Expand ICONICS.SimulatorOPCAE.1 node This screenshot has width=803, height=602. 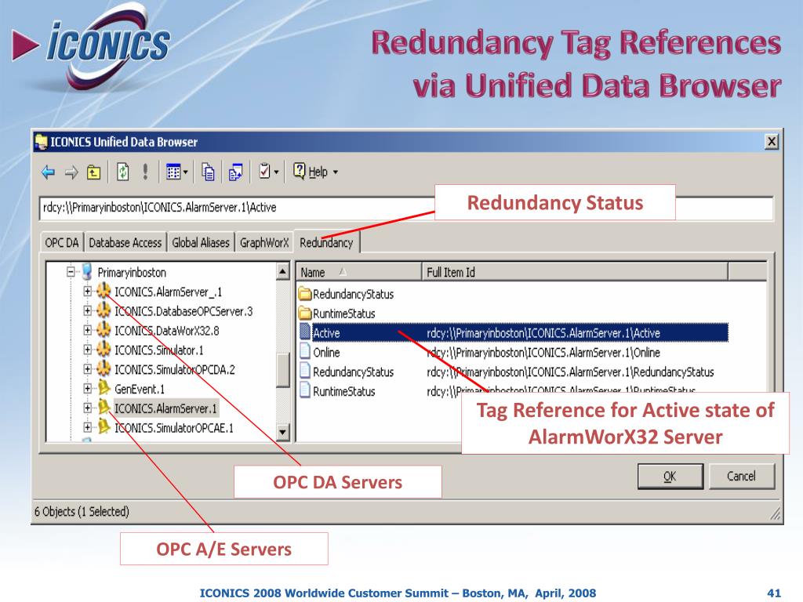[x=88, y=427]
